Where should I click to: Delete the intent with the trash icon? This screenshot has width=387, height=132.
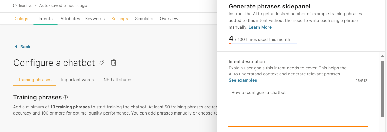(114, 63)
